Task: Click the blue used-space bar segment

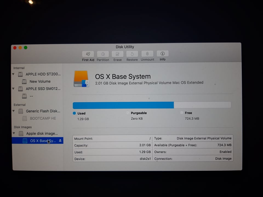Action: [123, 105]
